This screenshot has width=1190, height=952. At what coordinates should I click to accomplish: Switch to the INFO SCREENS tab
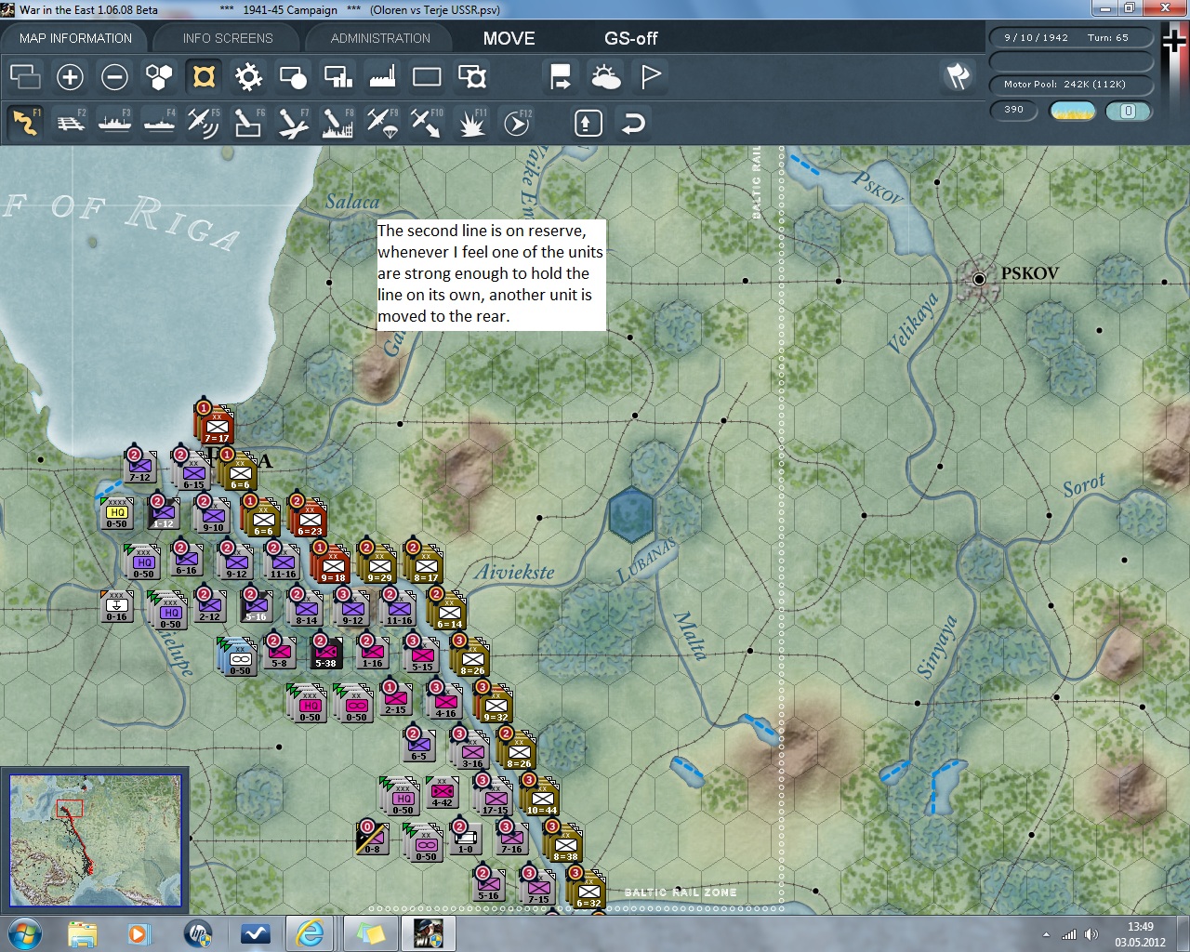(x=228, y=38)
